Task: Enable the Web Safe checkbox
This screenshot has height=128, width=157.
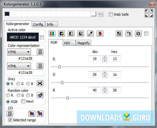Action: [111, 14]
